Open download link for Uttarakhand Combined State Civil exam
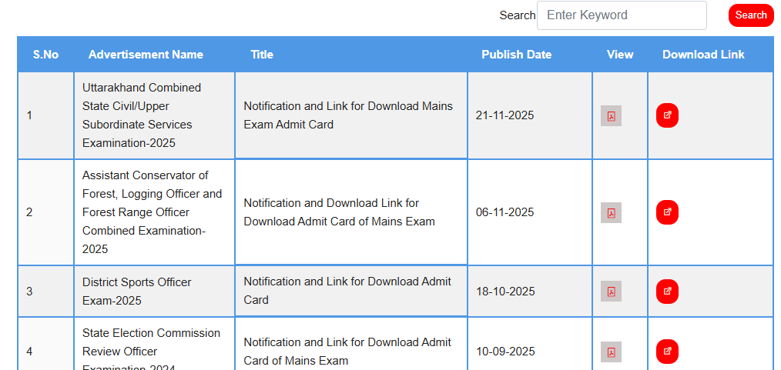 coord(667,115)
